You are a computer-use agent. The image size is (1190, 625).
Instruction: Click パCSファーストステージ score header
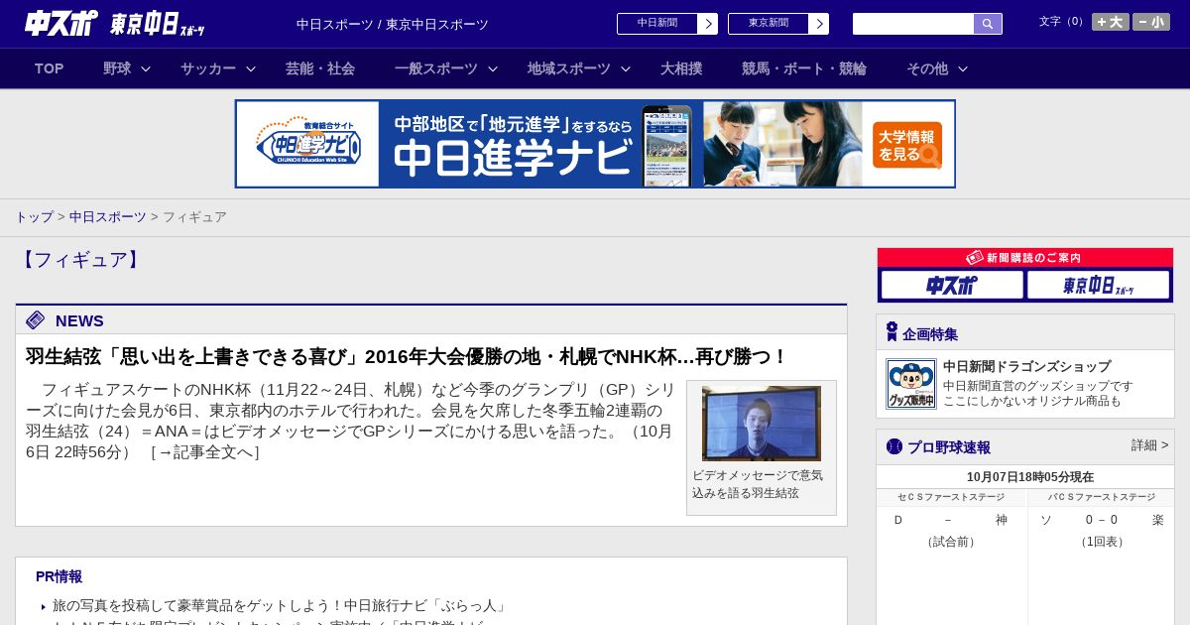pyautogui.click(x=1102, y=497)
